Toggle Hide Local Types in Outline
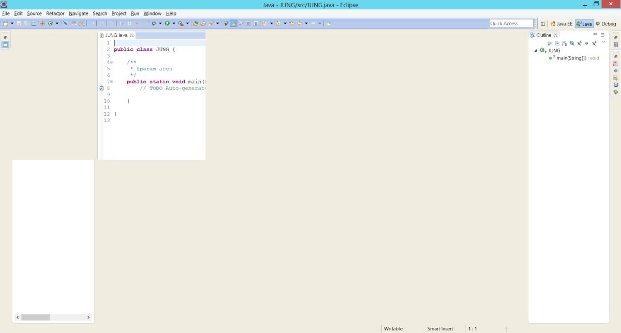 (x=594, y=43)
